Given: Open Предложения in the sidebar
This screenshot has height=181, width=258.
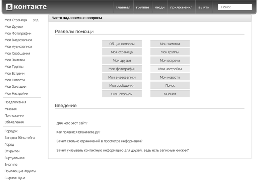Looking at the screenshot, I should click(15, 102).
